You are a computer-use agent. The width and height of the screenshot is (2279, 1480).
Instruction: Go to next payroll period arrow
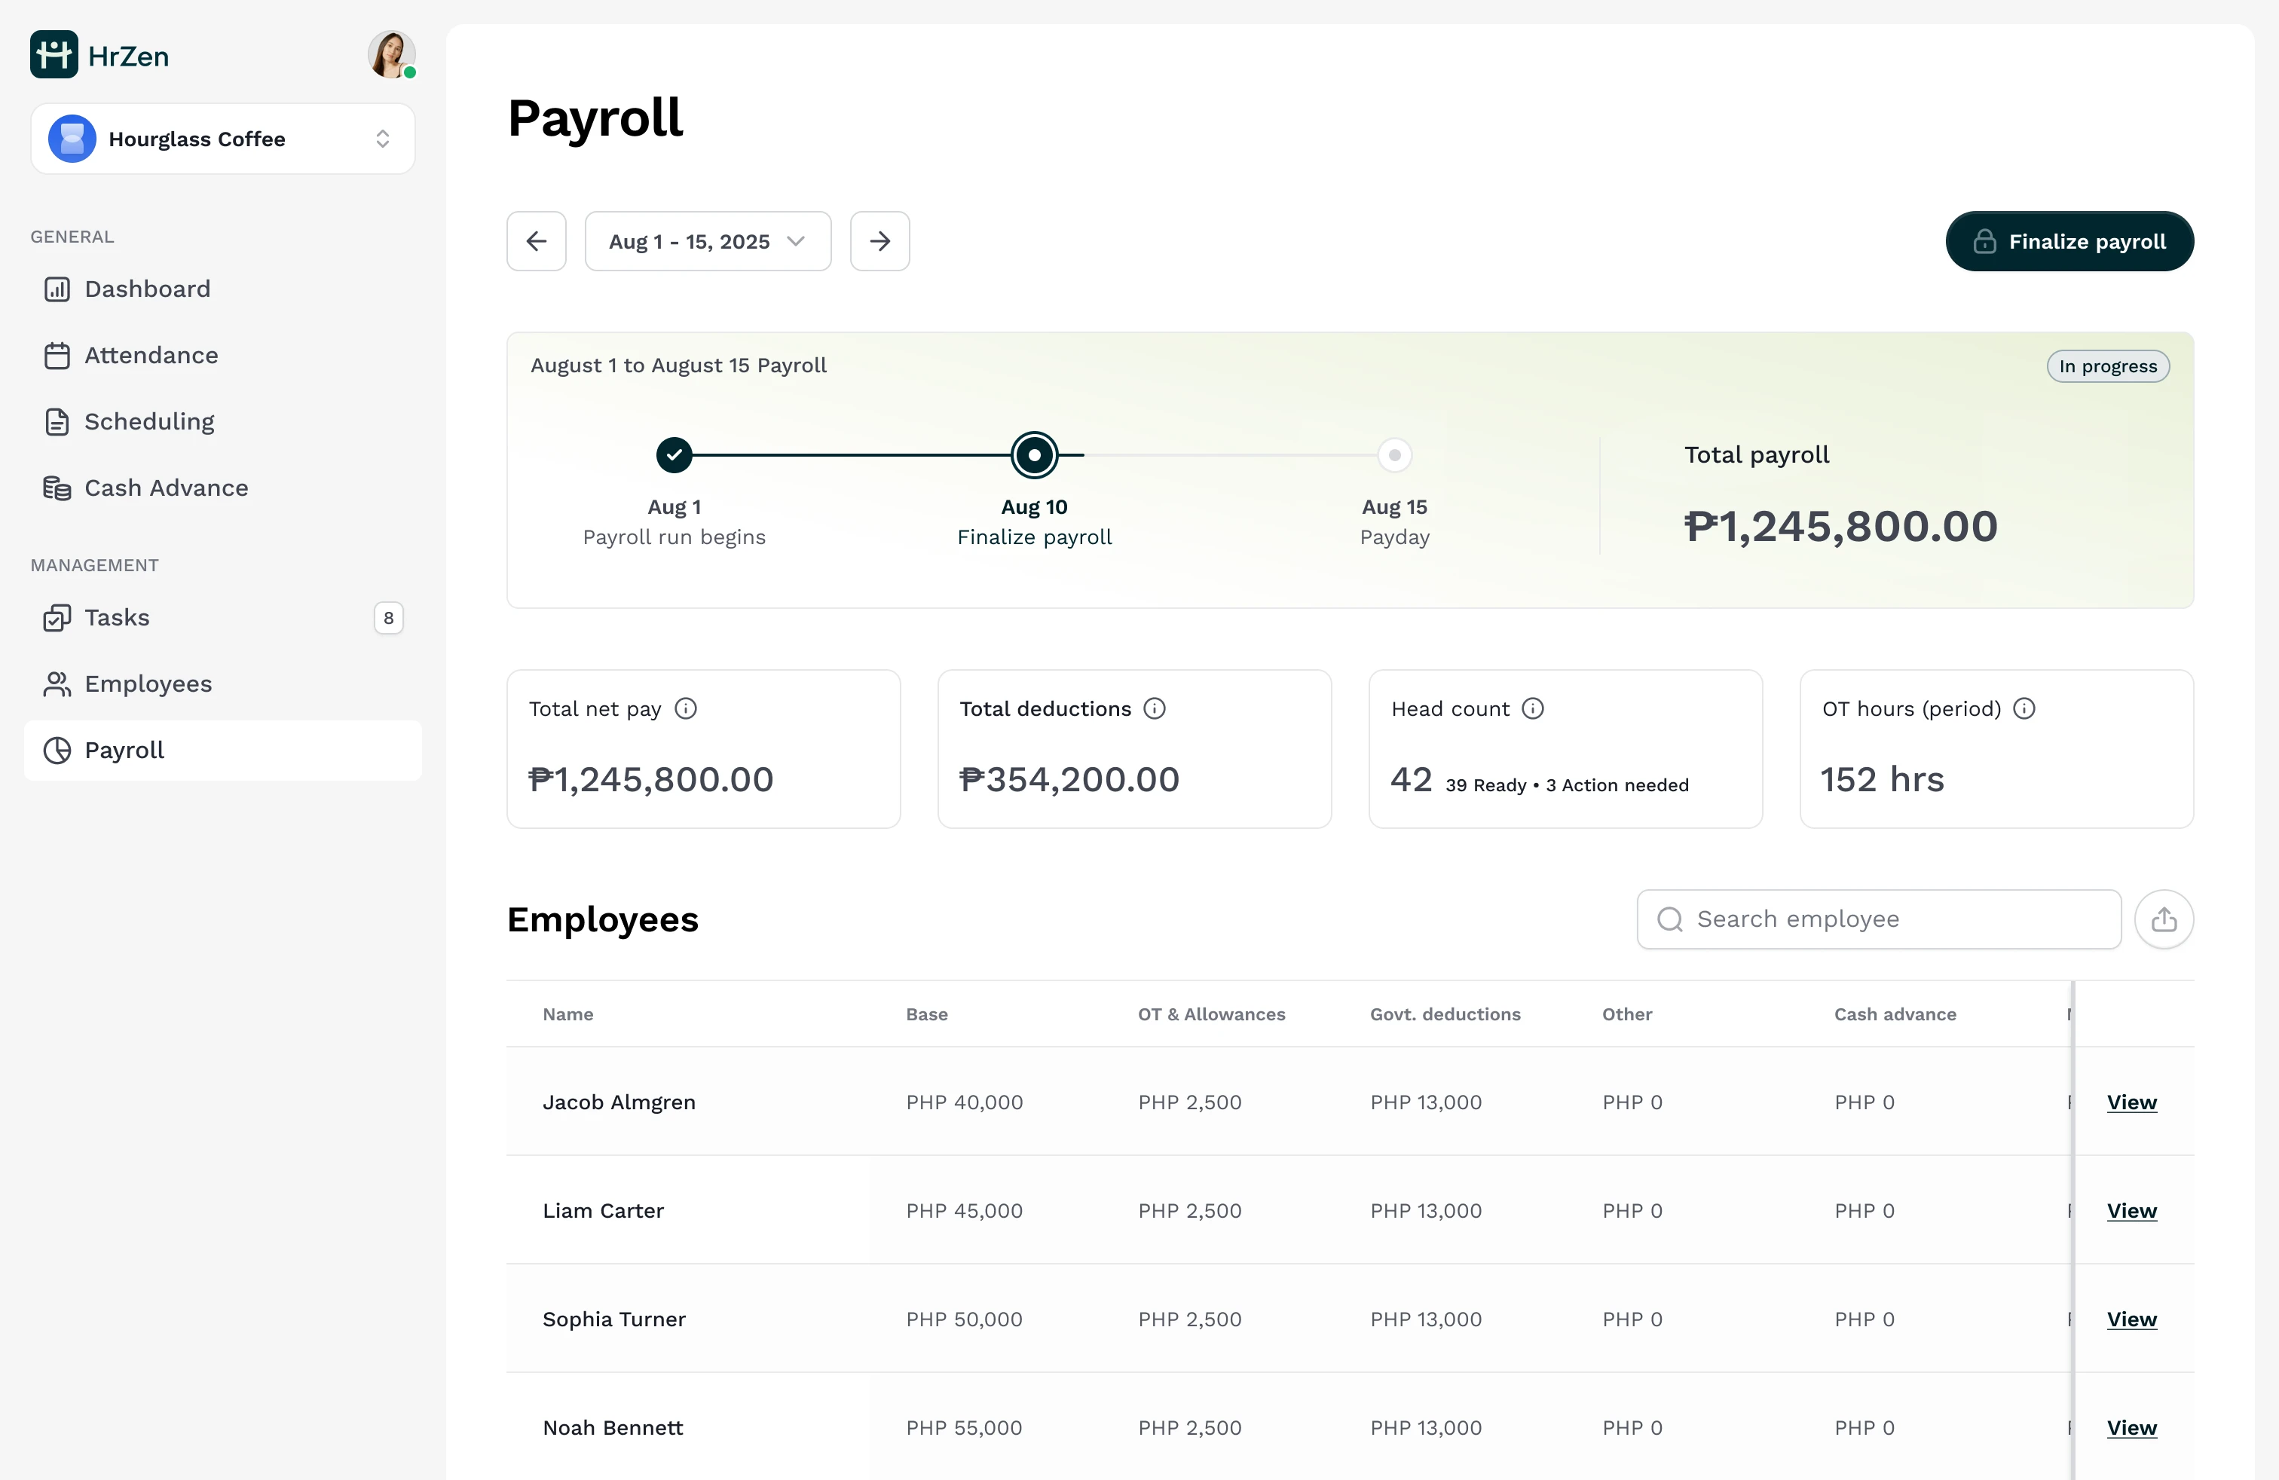click(879, 241)
